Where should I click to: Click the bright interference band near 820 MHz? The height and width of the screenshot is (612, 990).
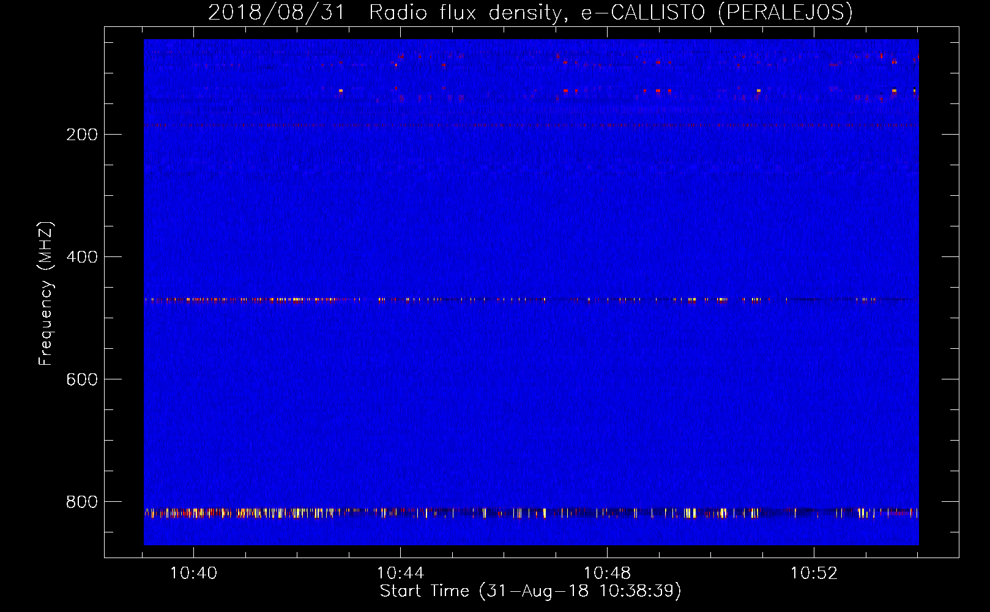point(531,513)
